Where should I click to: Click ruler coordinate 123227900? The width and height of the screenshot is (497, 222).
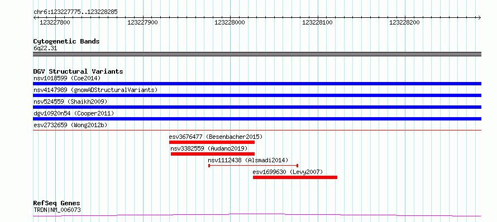coord(142,22)
